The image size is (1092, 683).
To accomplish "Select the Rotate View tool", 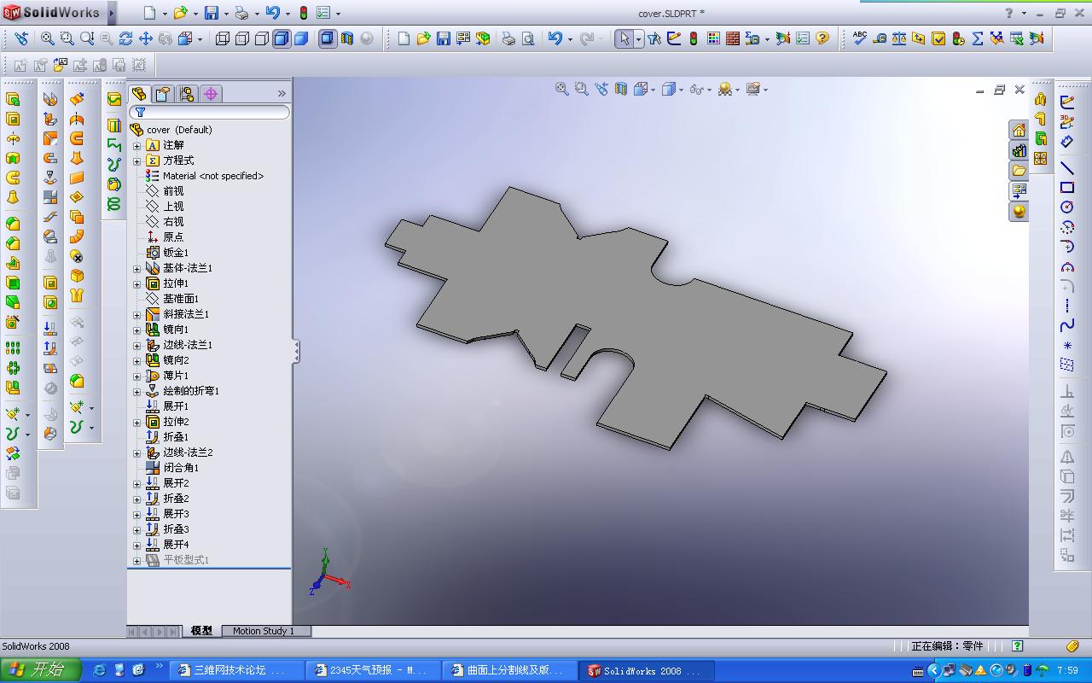I will coord(126,38).
